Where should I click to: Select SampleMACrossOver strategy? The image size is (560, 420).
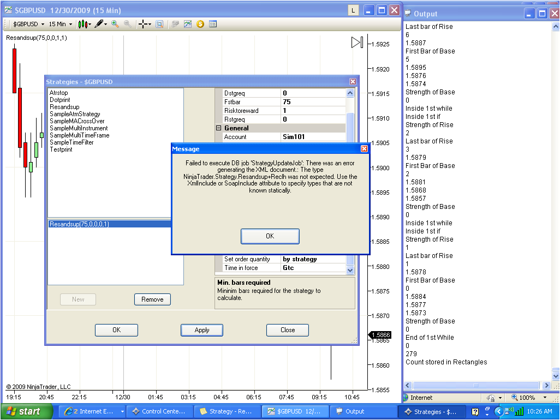(77, 121)
